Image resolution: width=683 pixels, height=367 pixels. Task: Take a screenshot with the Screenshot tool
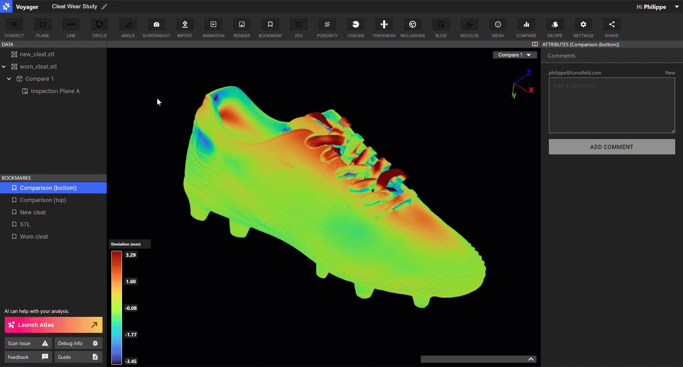coord(156,25)
